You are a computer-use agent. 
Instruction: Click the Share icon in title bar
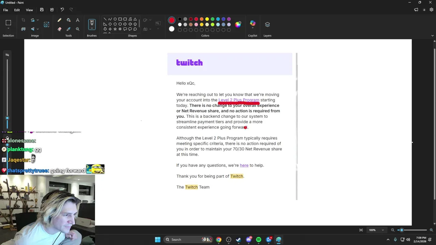pyautogui.click(x=52, y=10)
